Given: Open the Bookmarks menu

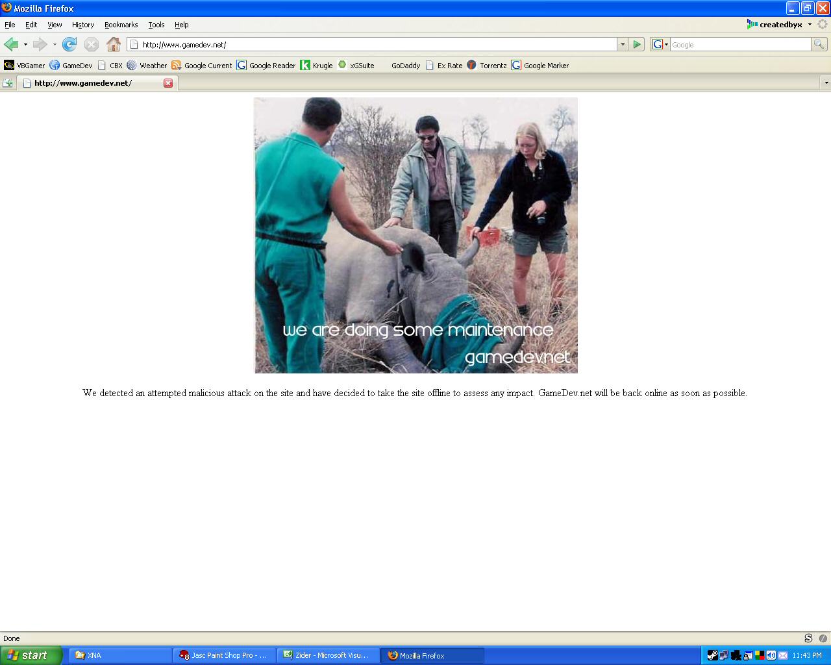Looking at the screenshot, I should coord(121,25).
